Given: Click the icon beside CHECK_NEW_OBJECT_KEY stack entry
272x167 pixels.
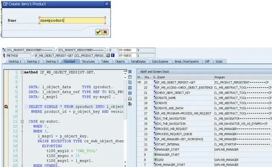Looking at the screenshot, I should [156, 93].
